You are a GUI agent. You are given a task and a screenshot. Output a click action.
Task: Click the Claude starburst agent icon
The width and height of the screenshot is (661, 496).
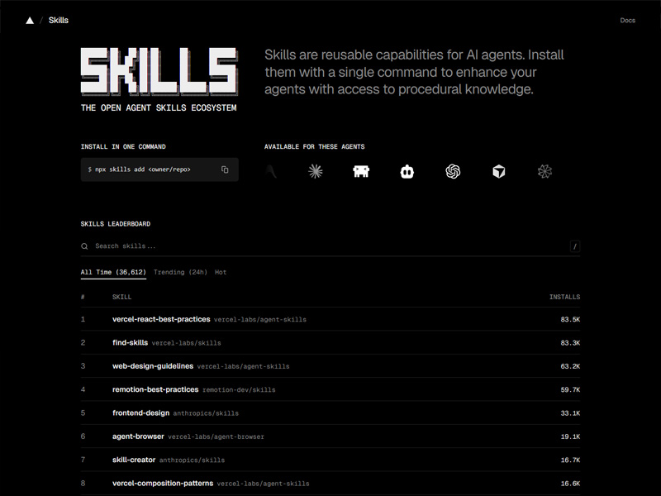pyautogui.click(x=316, y=169)
